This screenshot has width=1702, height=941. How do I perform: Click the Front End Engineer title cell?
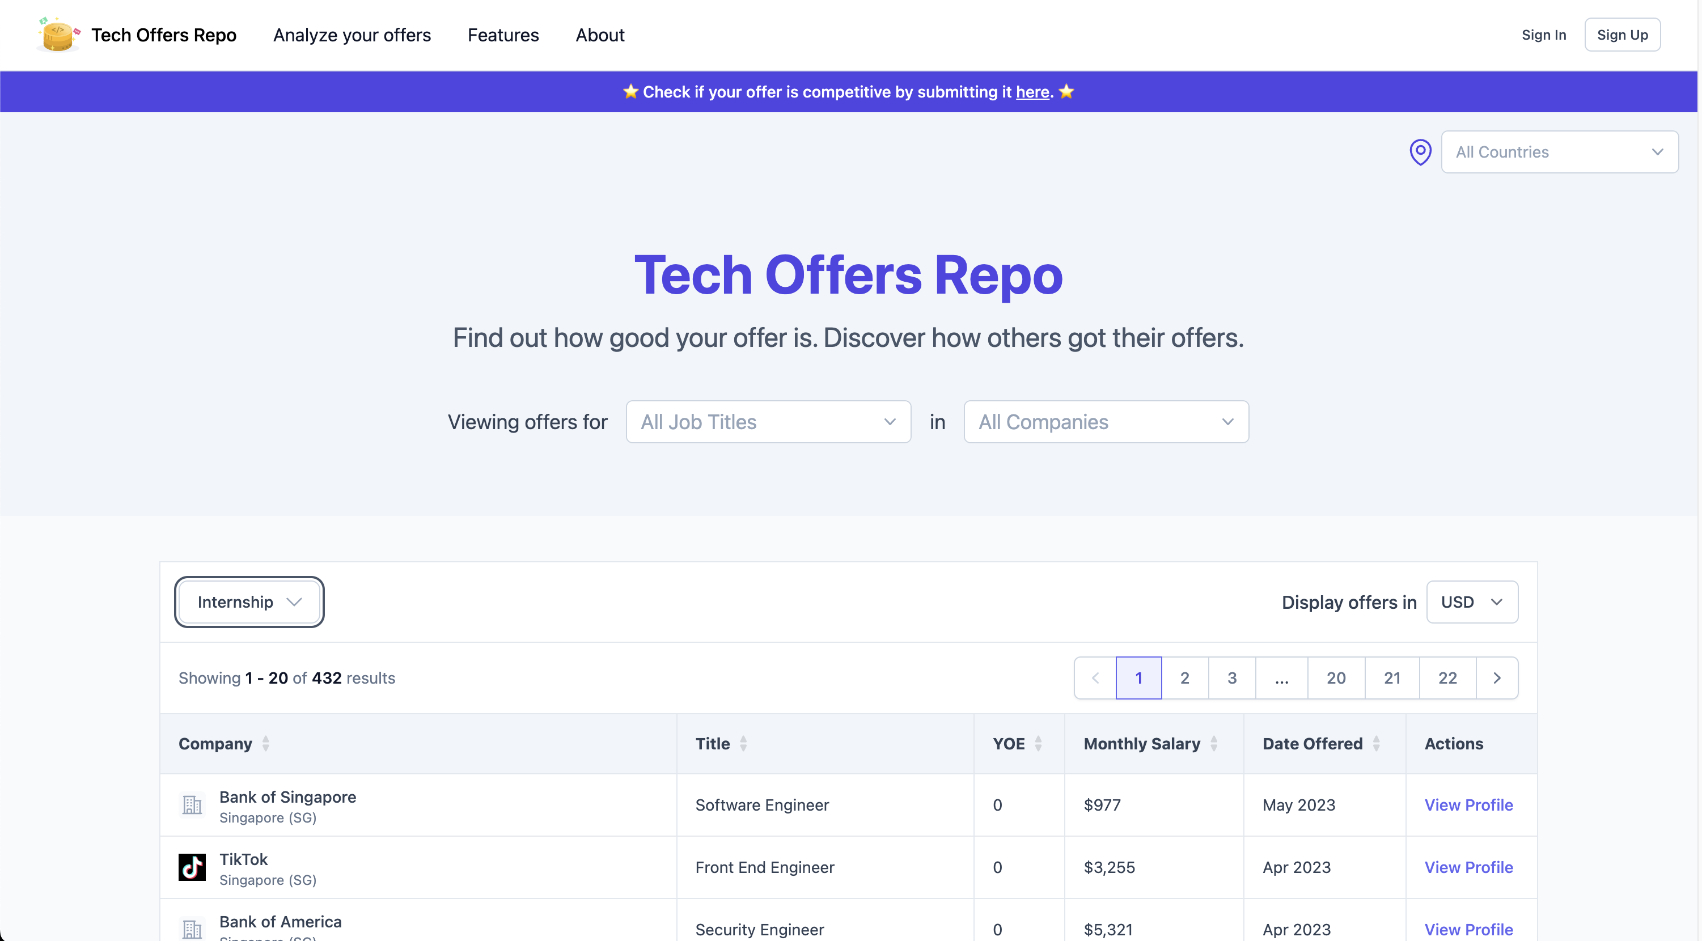click(764, 867)
